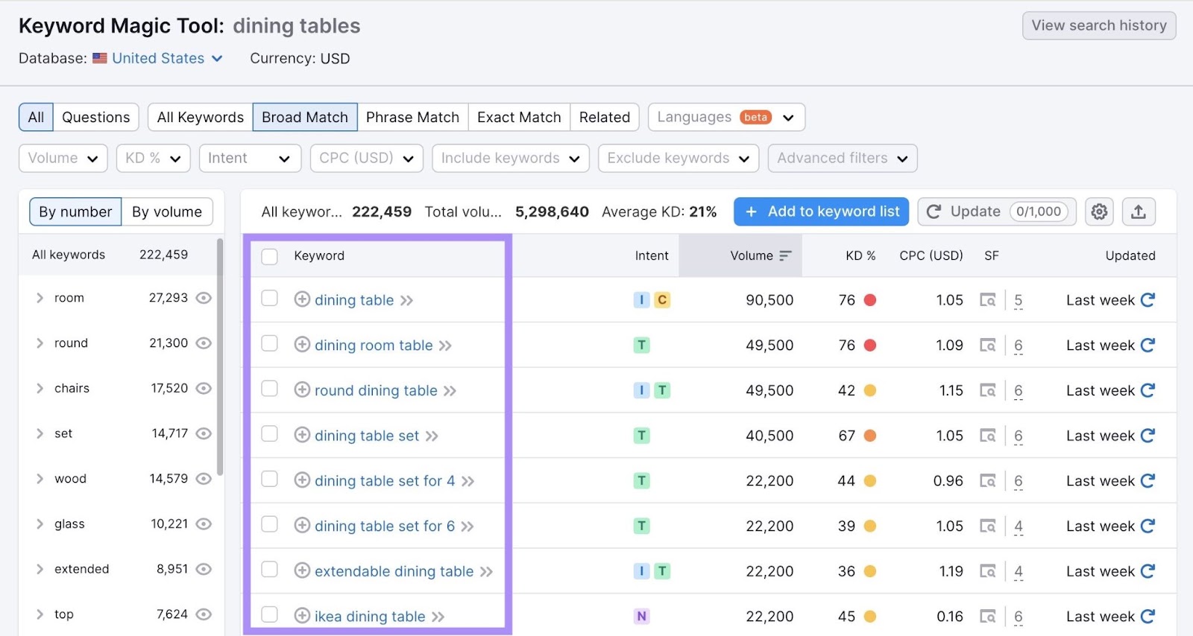
Task: Refresh the extendable dining table row
Action: click(1148, 571)
